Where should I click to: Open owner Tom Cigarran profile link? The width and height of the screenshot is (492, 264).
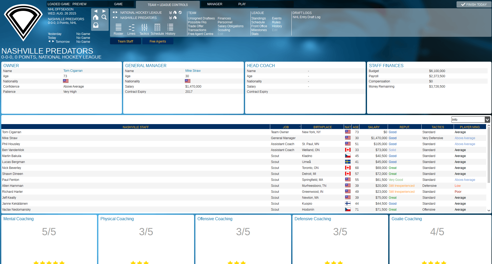pos(73,71)
